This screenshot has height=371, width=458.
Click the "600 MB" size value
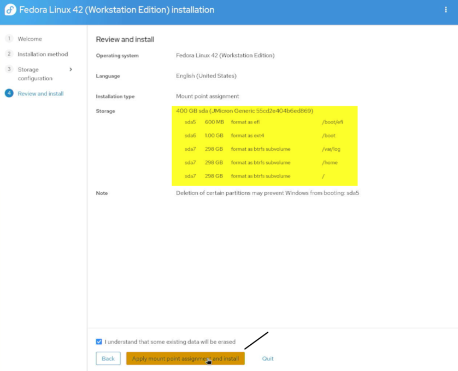214,122
